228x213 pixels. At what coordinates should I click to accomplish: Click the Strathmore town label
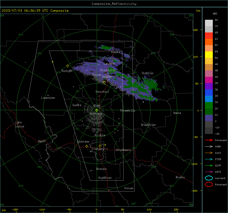coord(123,150)
